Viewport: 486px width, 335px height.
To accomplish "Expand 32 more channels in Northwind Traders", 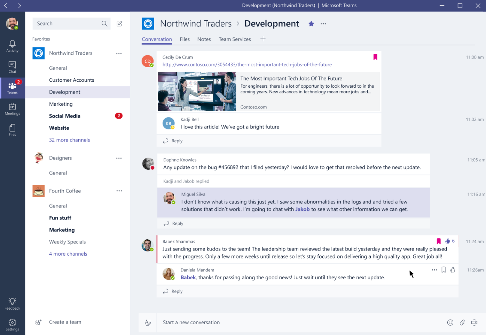I will [69, 140].
